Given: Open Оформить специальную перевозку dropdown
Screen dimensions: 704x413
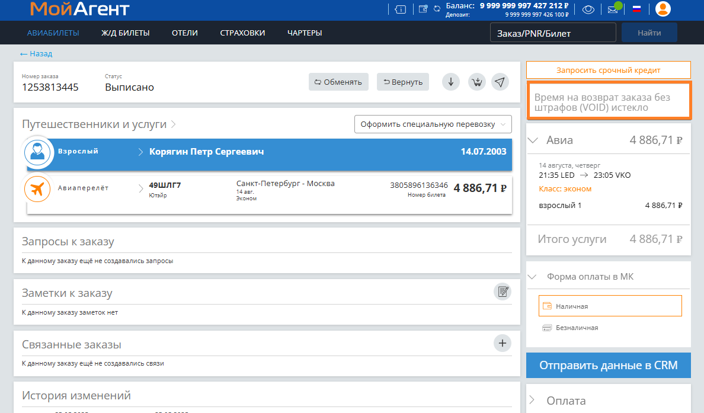Looking at the screenshot, I should pos(433,124).
